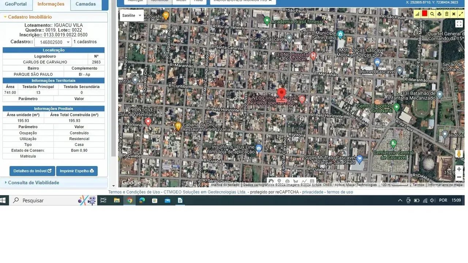Click Super Muffato Cascavel shopping pin
Image resolution: width=468 pixels, height=263 pixels.
point(359,159)
